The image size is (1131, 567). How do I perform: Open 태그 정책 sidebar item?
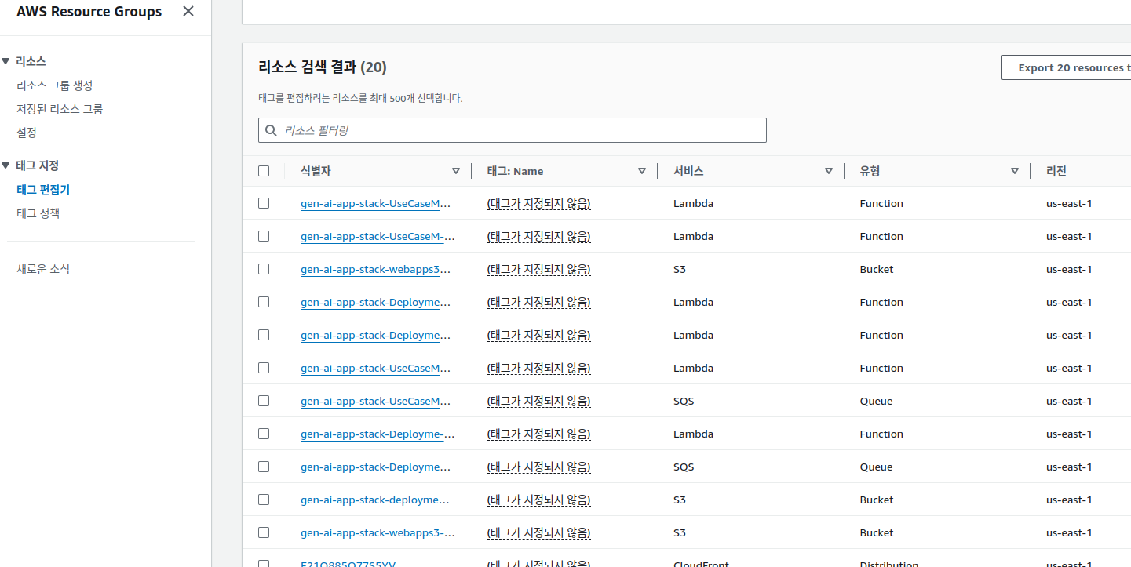pyautogui.click(x=38, y=213)
